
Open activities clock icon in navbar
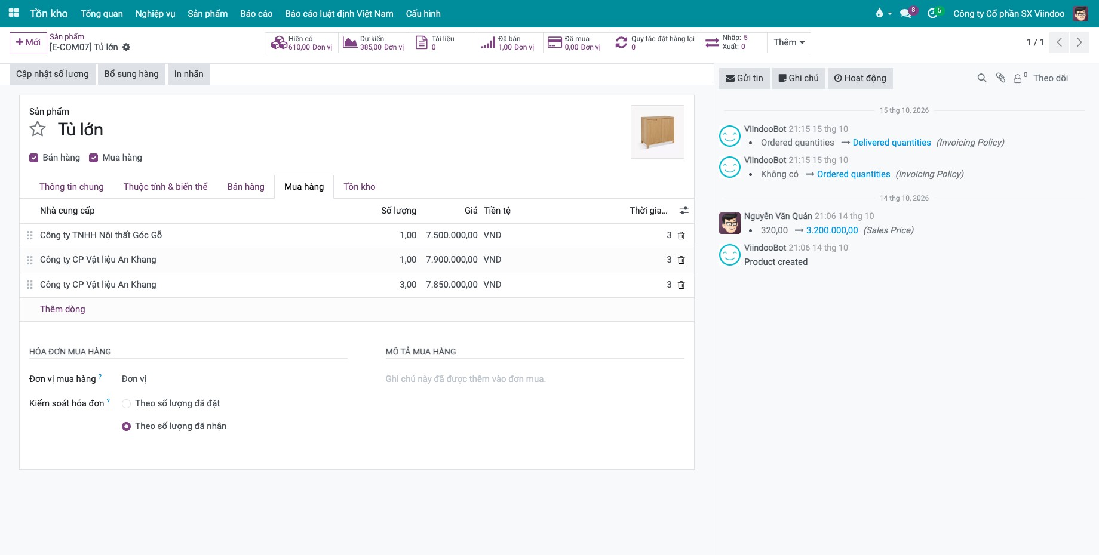[934, 13]
